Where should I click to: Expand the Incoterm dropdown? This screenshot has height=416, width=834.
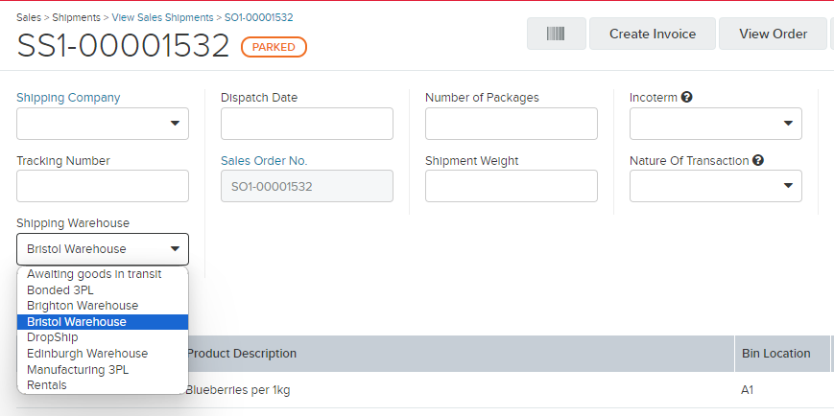tap(715, 124)
